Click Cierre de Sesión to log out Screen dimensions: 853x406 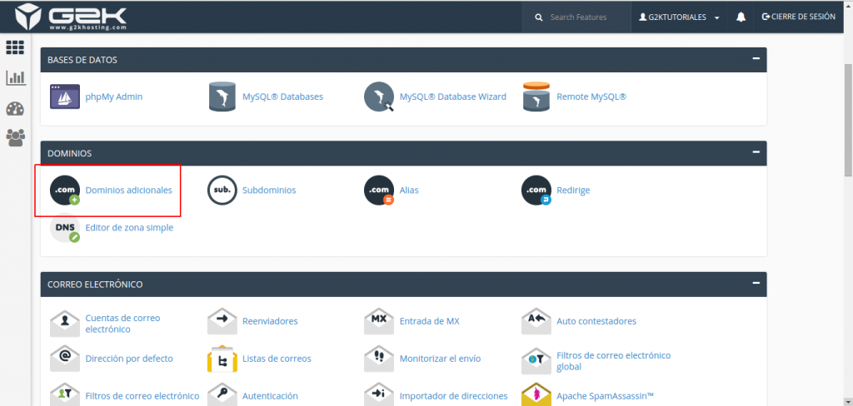click(798, 17)
